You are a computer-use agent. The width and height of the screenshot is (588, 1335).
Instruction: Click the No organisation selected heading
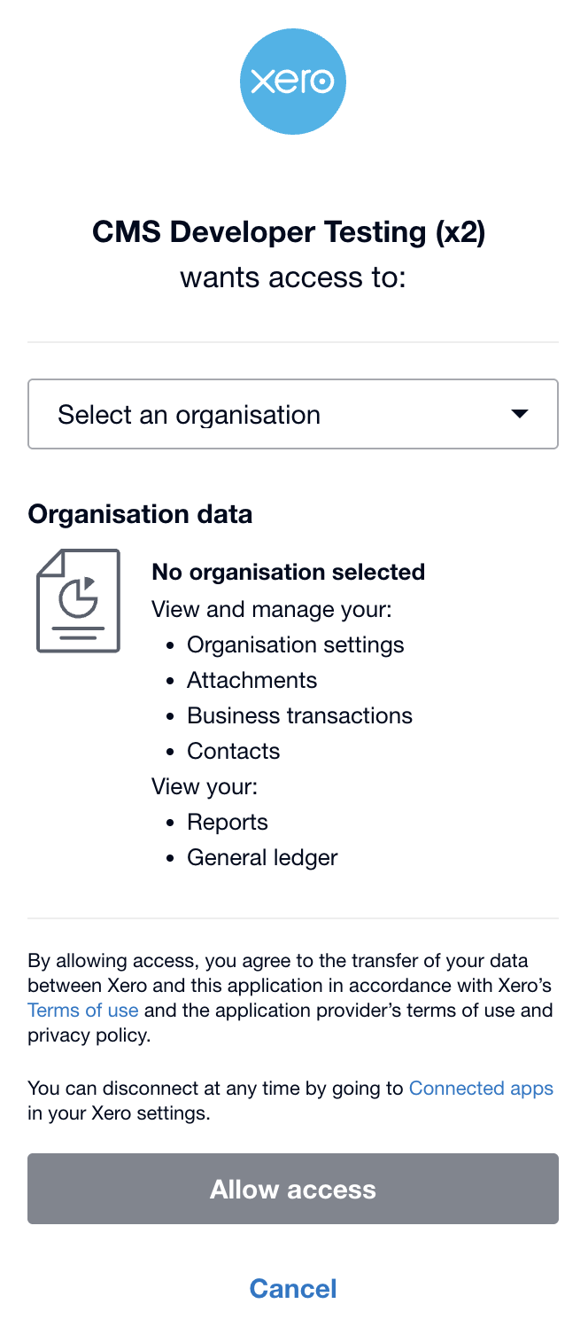click(289, 572)
